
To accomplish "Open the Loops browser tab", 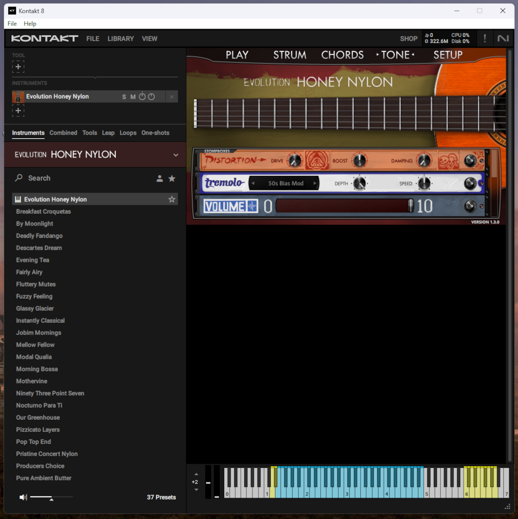I will pyautogui.click(x=128, y=133).
